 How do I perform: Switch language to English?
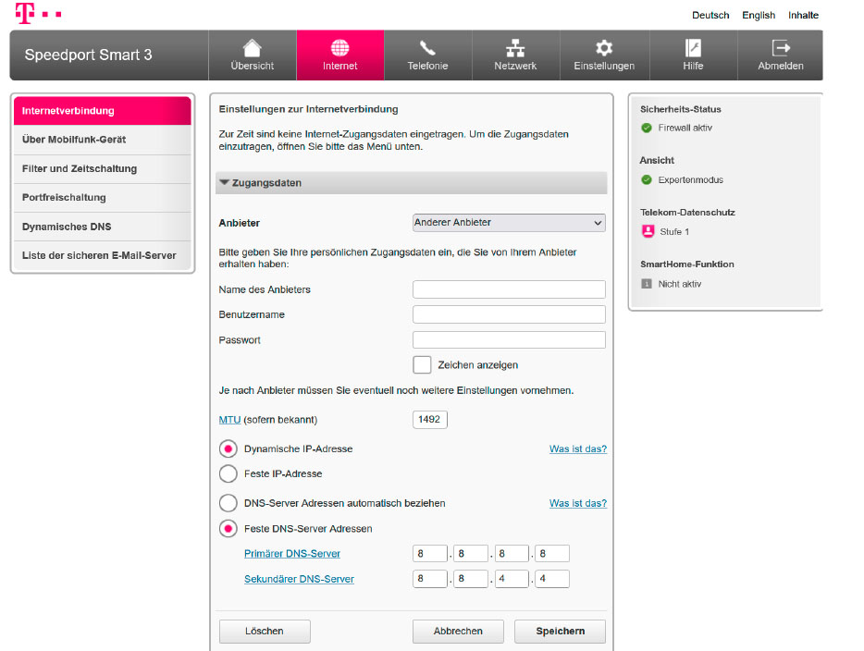tap(759, 16)
